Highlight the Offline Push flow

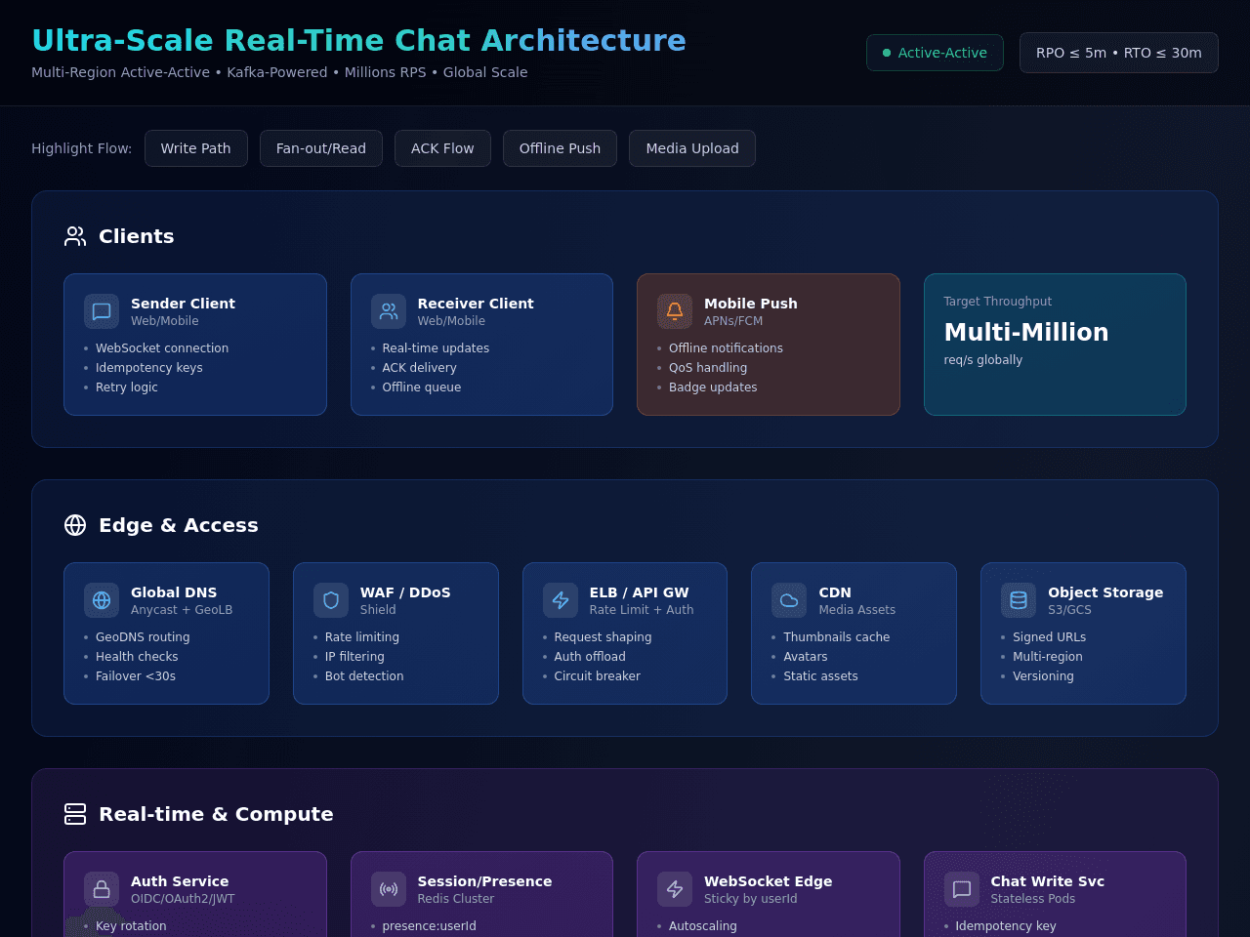tap(560, 148)
